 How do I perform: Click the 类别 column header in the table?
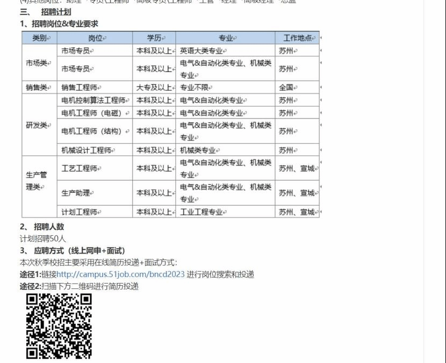39,38
